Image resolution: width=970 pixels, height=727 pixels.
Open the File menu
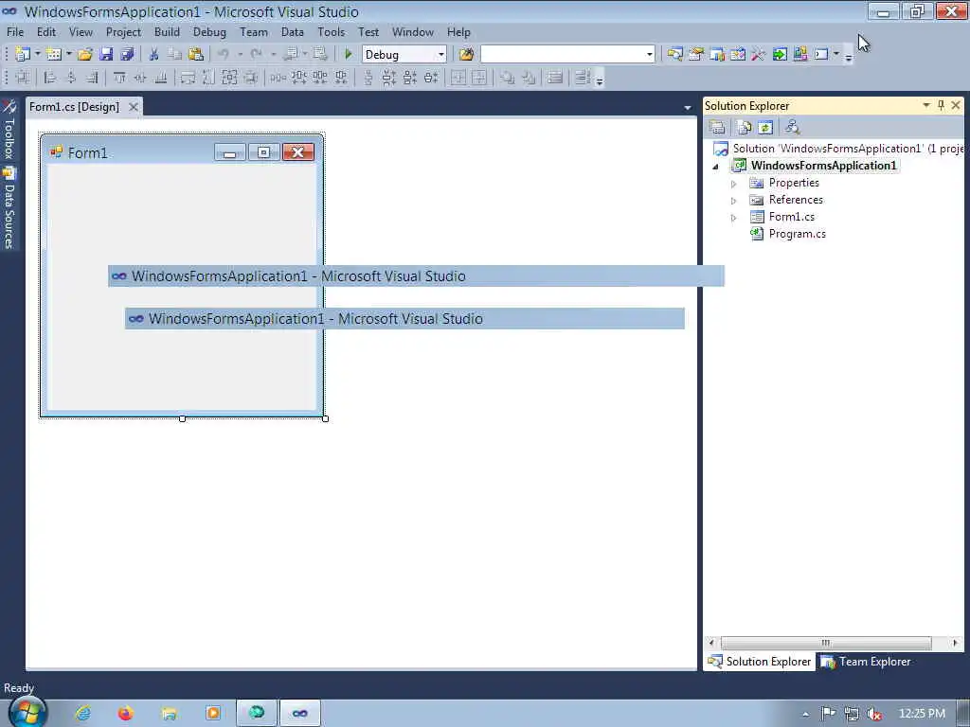[15, 32]
